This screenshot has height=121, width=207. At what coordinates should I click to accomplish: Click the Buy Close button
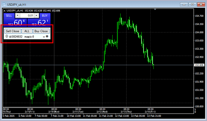pos(41,31)
